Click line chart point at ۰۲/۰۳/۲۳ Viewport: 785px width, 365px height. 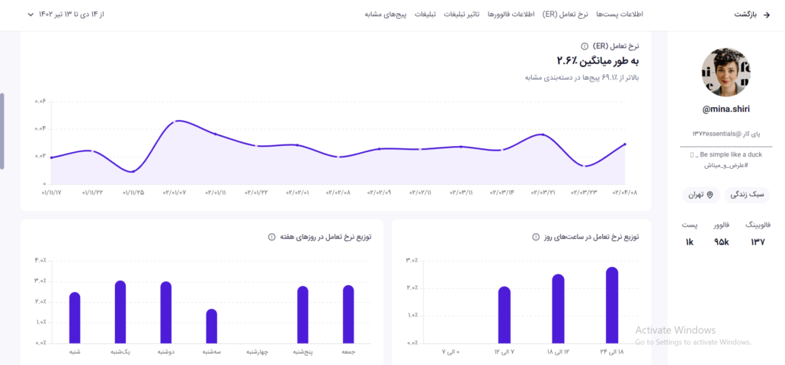(585, 165)
